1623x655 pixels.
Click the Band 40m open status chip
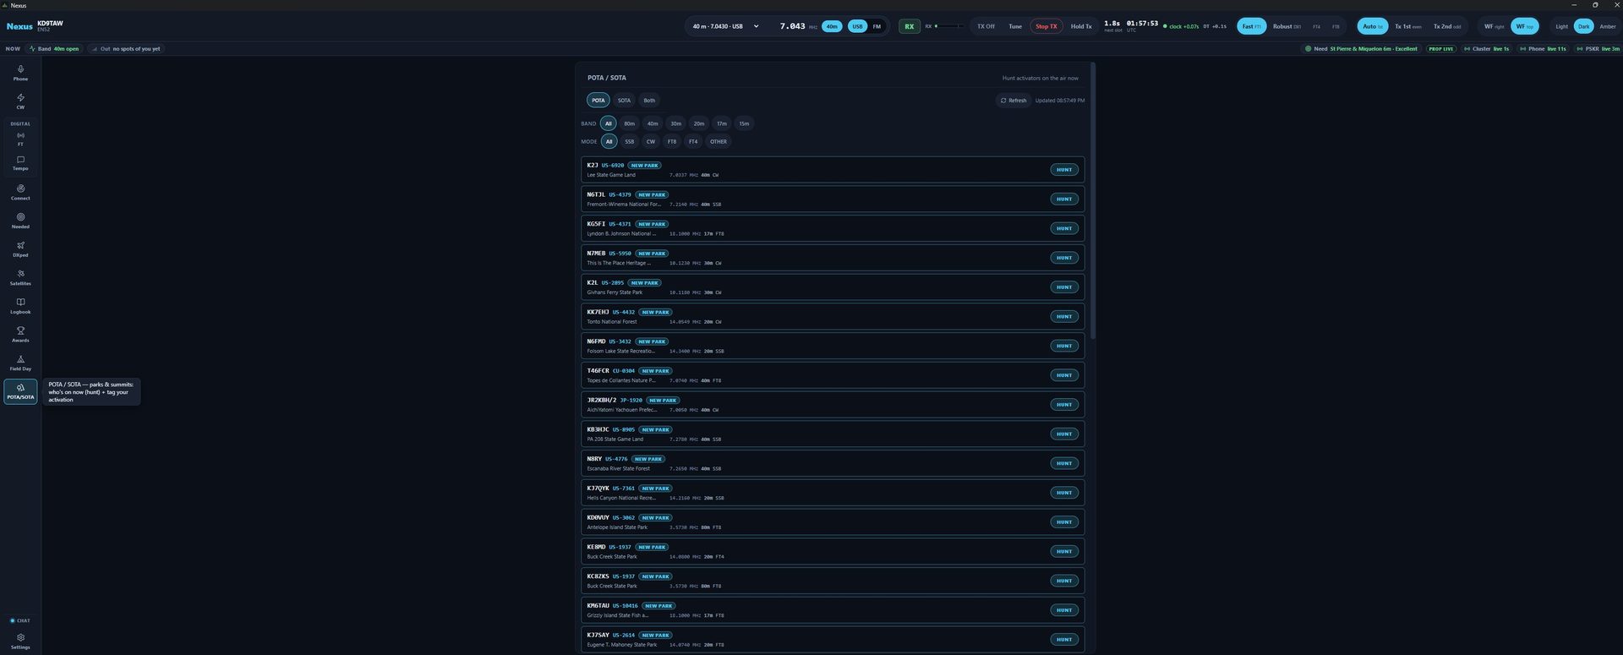54,49
